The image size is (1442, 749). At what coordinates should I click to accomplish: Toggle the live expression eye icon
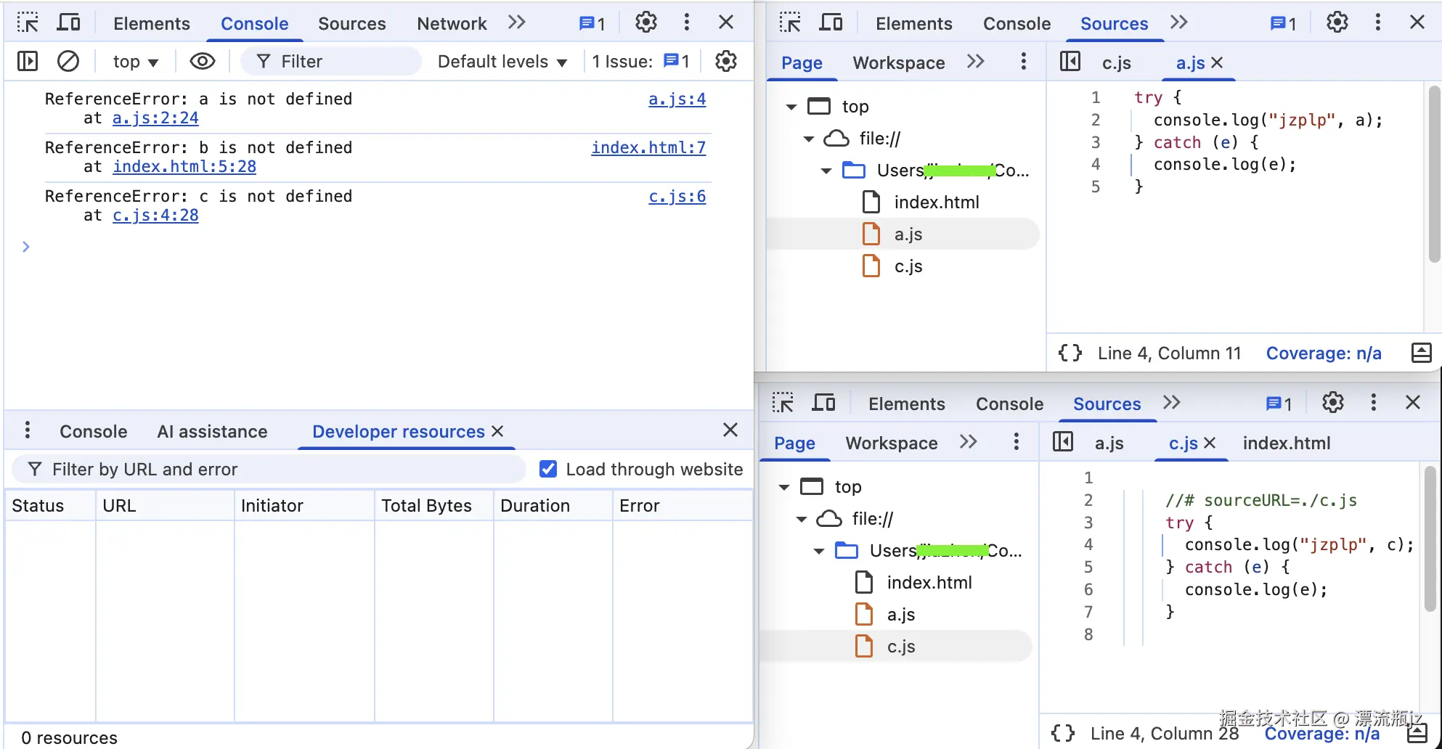(202, 61)
